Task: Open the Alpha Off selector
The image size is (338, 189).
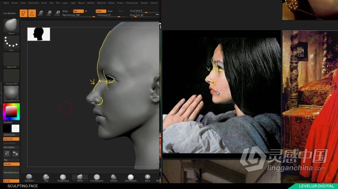Action: [x=11, y=60]
